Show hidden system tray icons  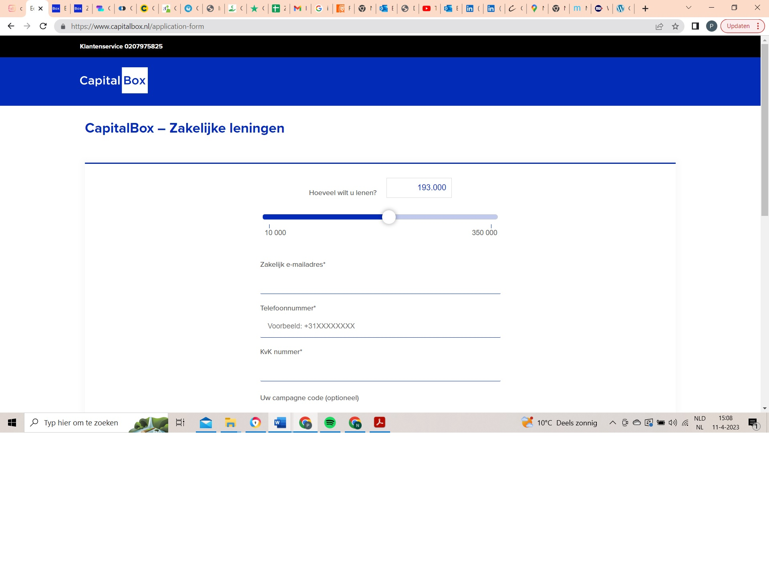612,423
